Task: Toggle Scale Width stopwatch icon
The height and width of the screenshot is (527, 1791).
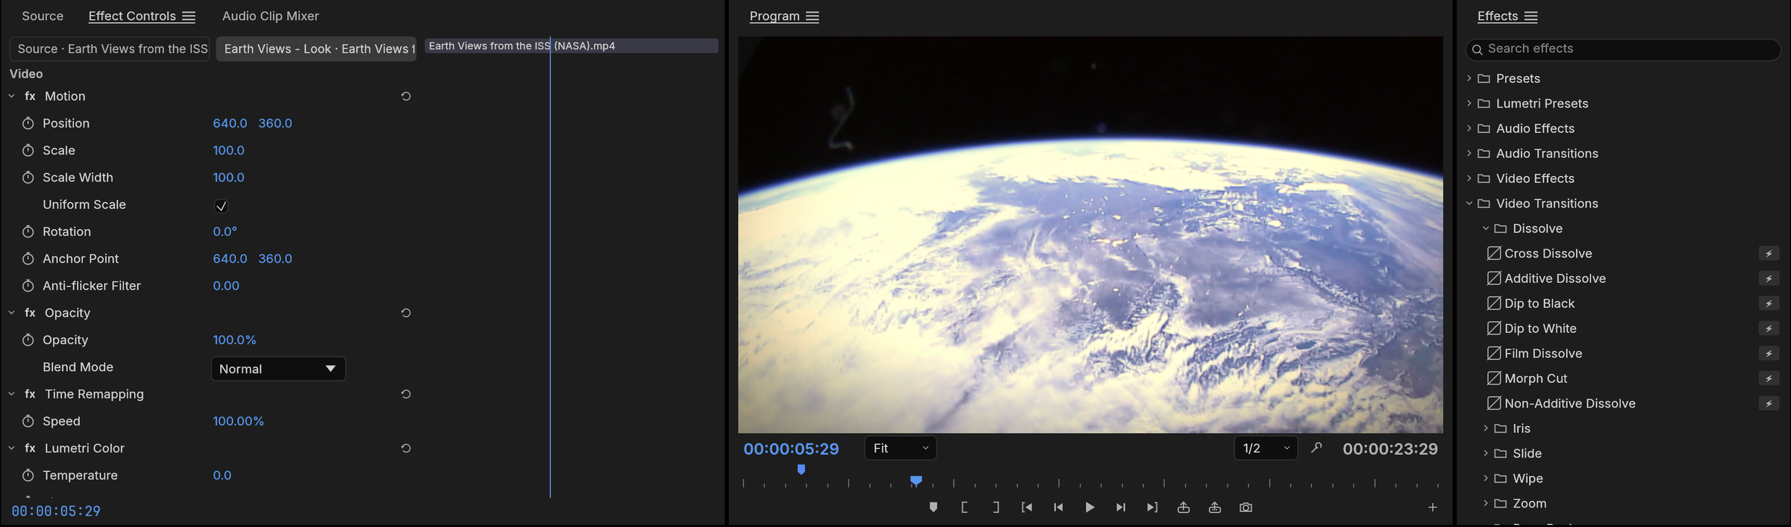Action: [x=28, y=178]
